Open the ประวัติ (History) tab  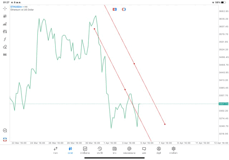tap(100, 150)
